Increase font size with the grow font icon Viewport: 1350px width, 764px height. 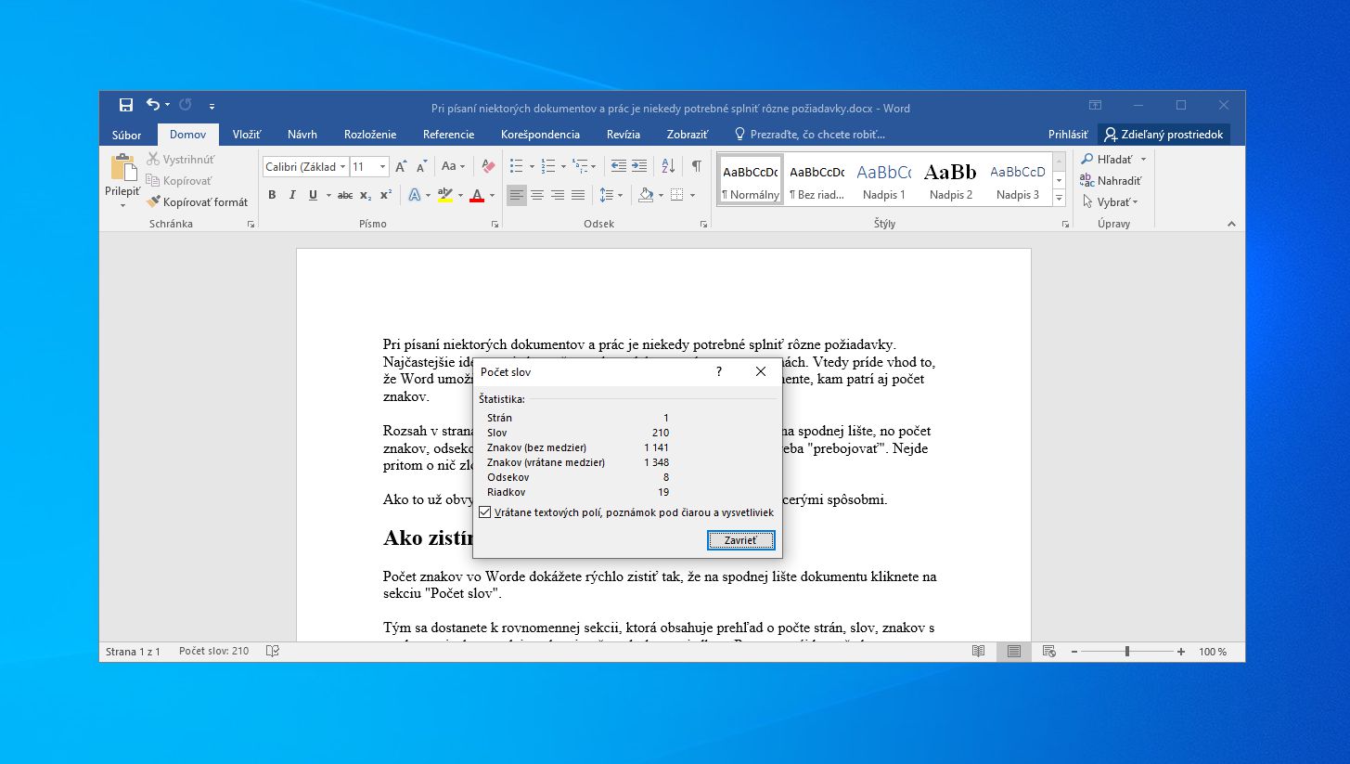point(401,166)
